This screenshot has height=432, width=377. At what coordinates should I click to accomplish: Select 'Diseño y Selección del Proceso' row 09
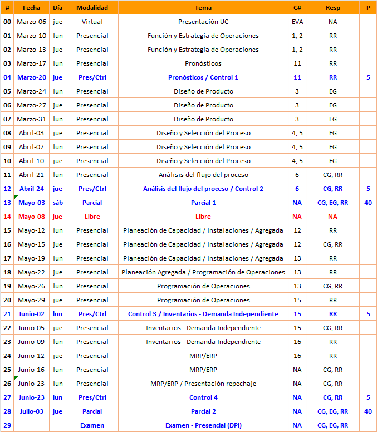[203, 147]
